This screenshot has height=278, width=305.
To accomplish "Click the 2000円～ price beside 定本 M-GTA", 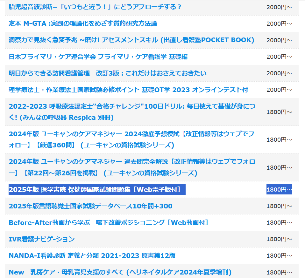I will (x=279, y=24).
